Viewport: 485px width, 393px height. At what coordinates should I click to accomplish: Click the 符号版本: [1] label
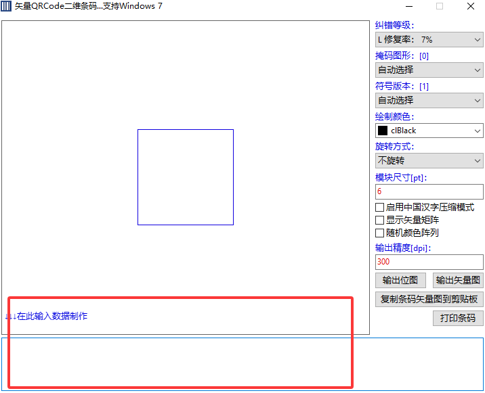[x=402, y=86]
